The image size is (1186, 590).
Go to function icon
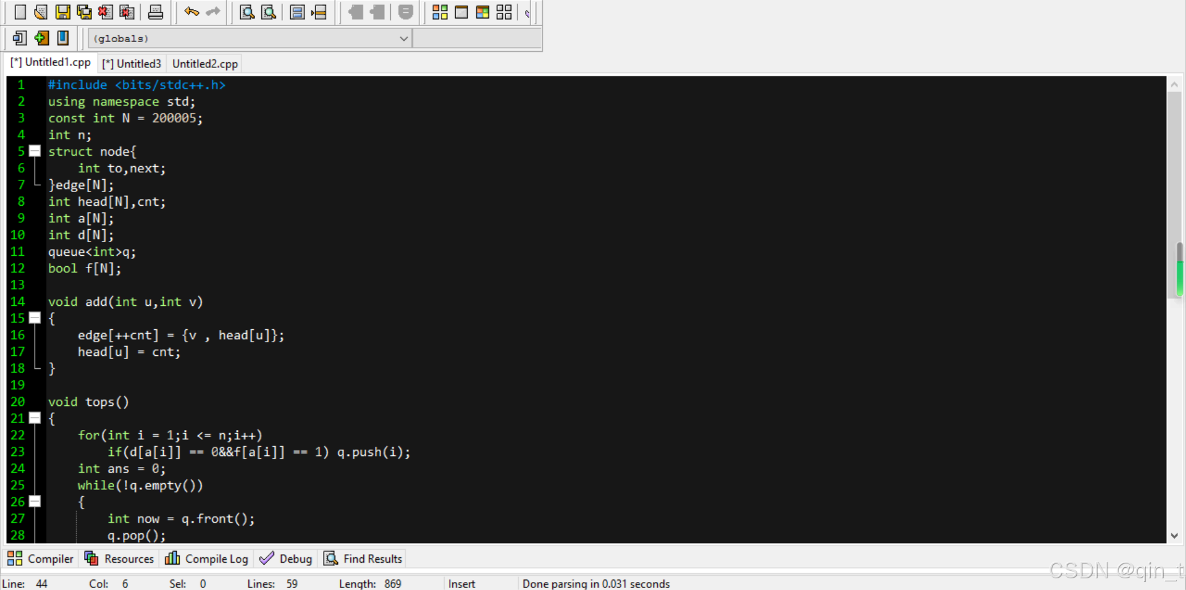point(297,12)
